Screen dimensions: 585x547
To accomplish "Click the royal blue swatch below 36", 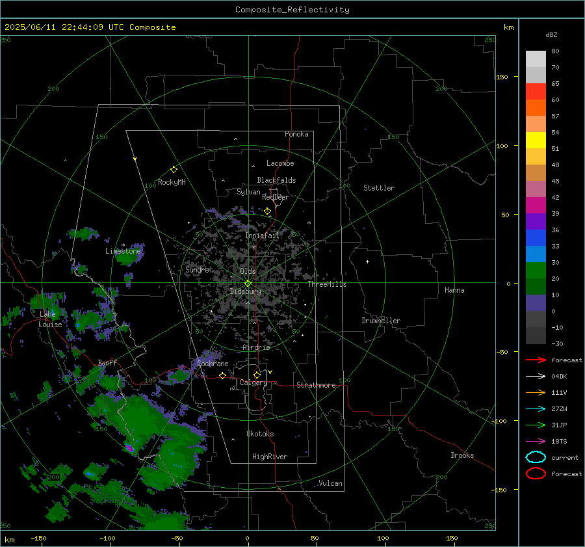I will (x=536, y=238).
